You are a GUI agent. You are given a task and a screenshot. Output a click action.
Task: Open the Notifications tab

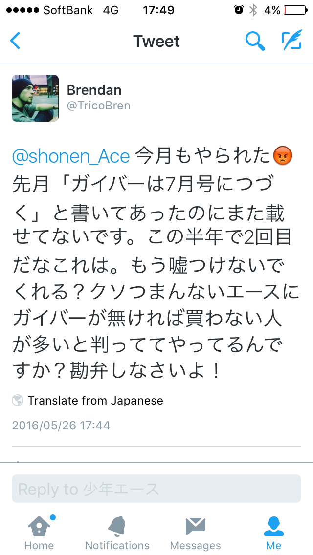click(117, 532)
